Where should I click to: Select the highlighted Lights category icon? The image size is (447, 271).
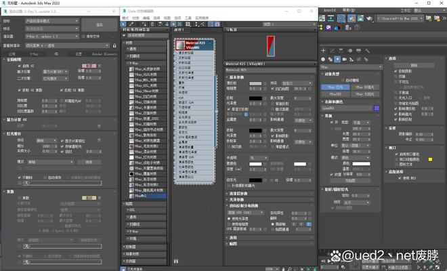tap(337, 60)
